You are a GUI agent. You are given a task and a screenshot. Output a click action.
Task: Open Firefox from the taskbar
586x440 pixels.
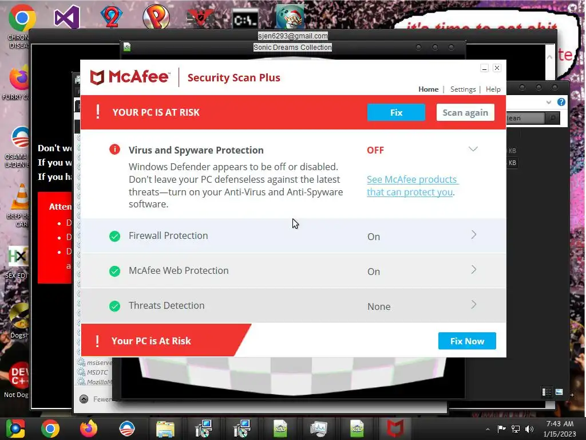point(89,429)
